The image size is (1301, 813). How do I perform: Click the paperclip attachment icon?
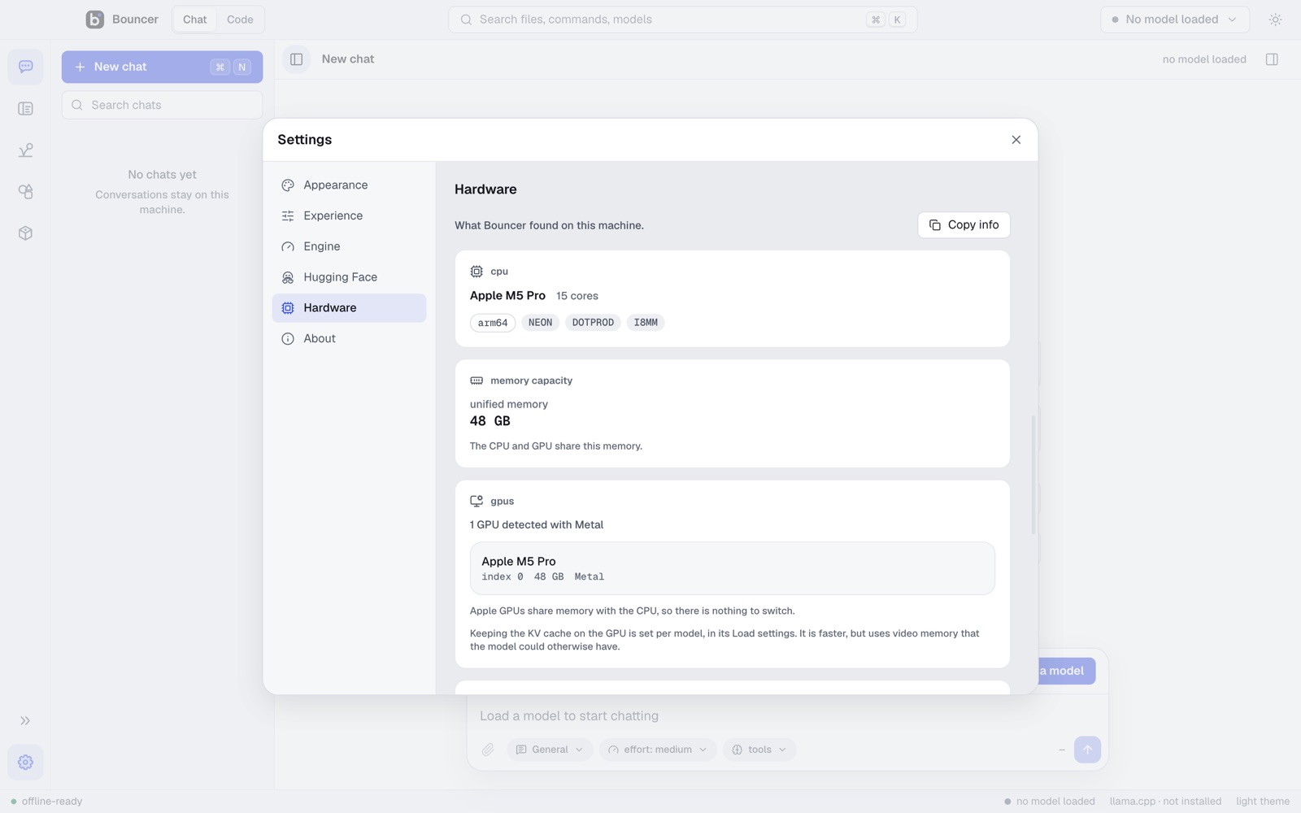click(x=488, y=750)
